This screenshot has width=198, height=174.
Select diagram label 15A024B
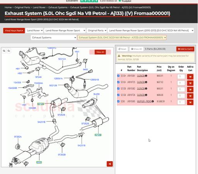[x=12, y=88]
